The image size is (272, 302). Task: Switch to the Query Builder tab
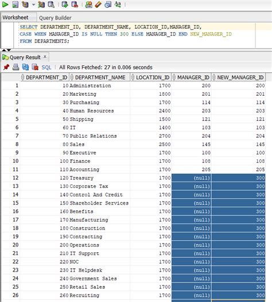pos(55,18)
